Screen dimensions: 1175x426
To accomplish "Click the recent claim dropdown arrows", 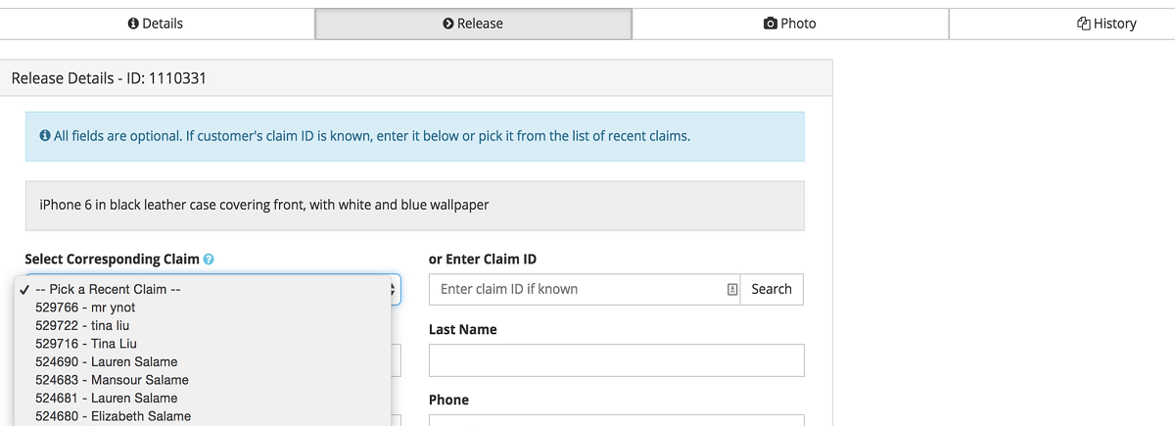I will [x=395, y=289].
